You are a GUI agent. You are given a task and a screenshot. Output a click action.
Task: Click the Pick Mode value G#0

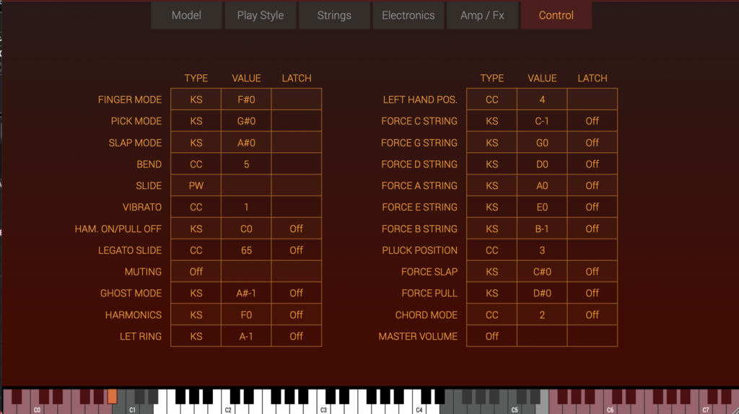pyautogui.click(x=246, y=121)
